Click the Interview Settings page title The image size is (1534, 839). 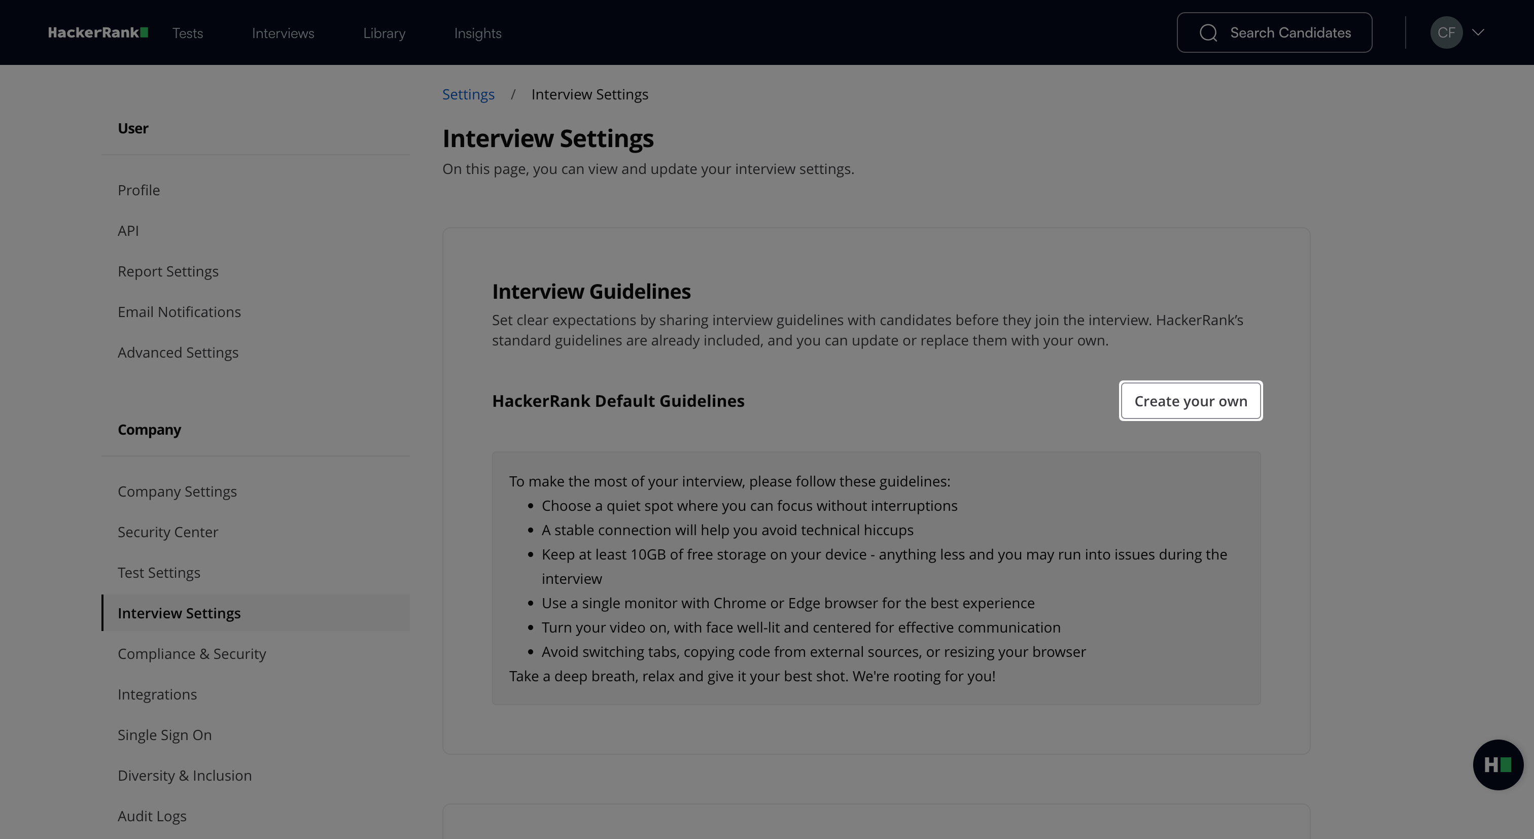pos(548,139)
